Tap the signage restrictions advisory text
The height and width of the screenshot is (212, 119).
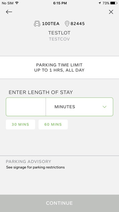(35, 167)
